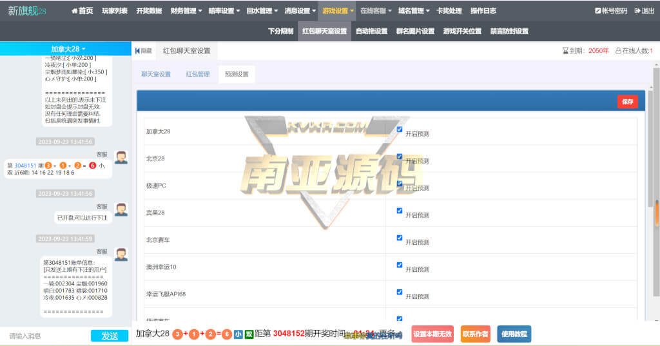Viewport: 660px width, 346px height.
Task: Click the online users person icon
Action: click(619, 50)
